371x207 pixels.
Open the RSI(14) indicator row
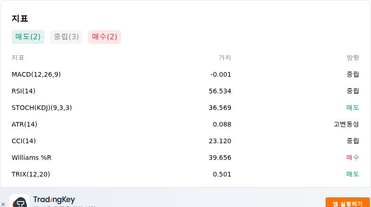[x=185, y=91]
